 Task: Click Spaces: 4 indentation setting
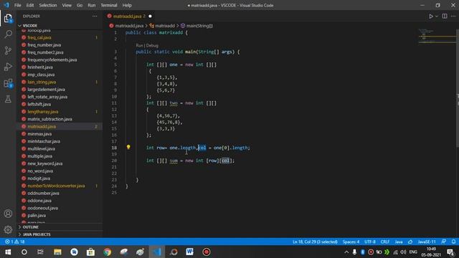click(x=351, y=242)
